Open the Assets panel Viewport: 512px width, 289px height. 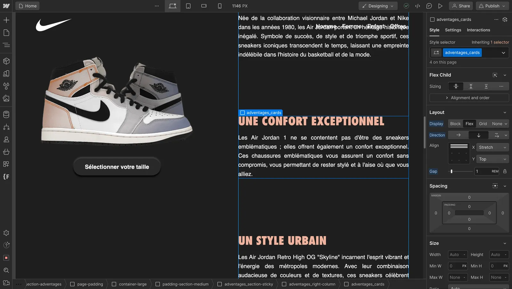[x=6, y=98]
